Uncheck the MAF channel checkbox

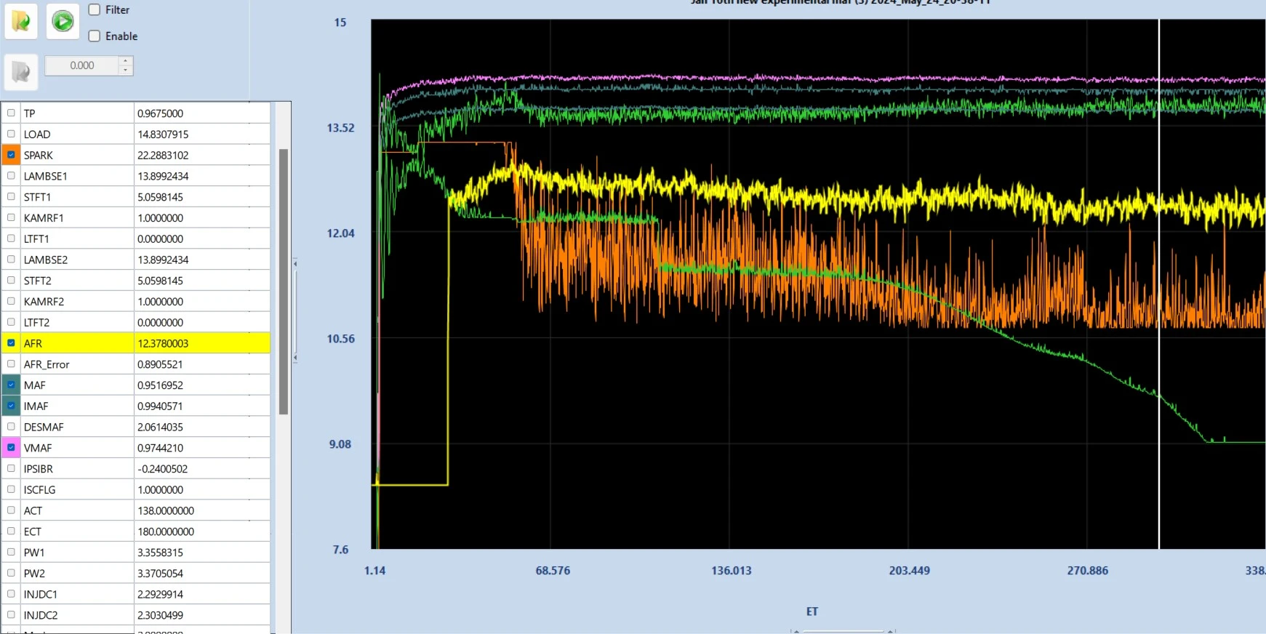pos(11,385)
